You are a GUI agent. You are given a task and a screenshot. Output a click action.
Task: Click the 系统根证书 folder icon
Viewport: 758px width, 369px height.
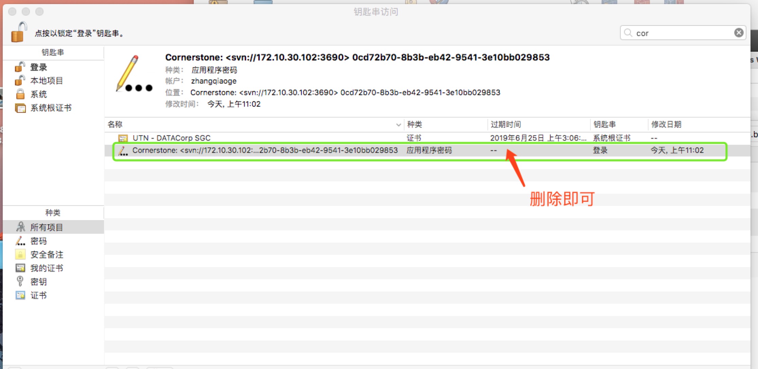tap(20, 108)
